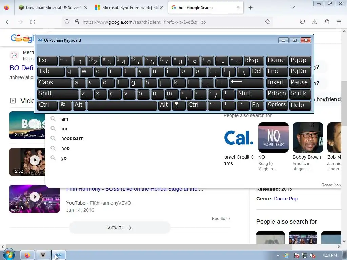This screenshot has height=260, width=347.
Task: Click the down arrow key on On-Screen Keyboard
Action: [x=229, y=105]
